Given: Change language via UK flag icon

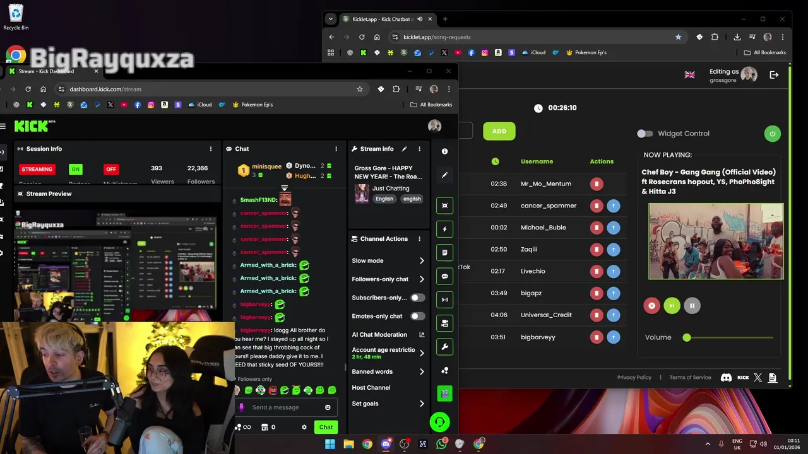Looking at the screenshot, I should click(x=689, y=75).
